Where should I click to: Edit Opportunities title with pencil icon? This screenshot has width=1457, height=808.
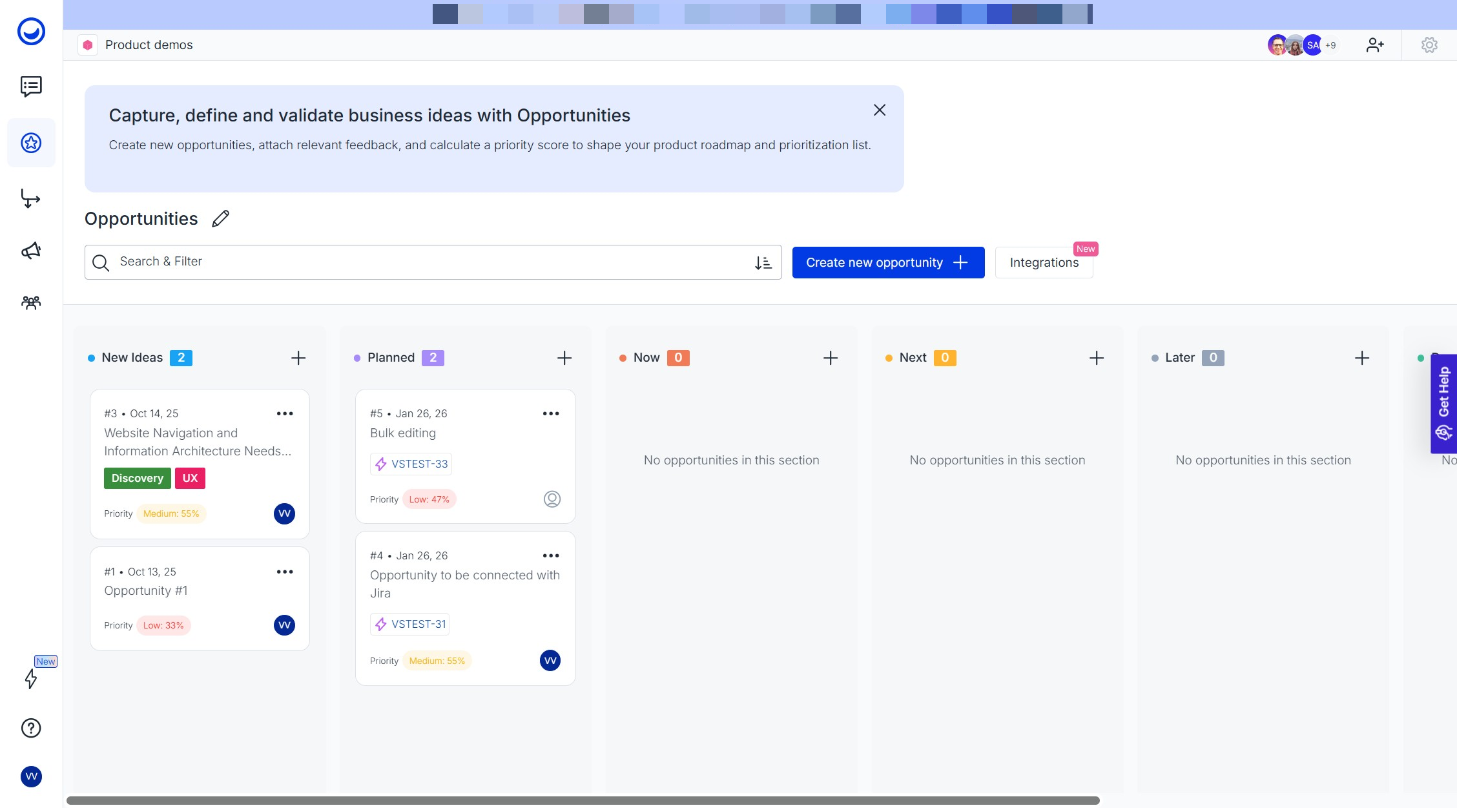pyautogui.click(x=220, y=219)
